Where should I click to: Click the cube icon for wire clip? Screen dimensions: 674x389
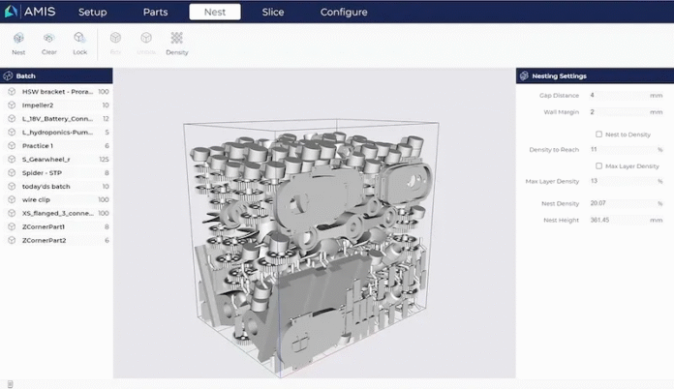pos(12,199)
